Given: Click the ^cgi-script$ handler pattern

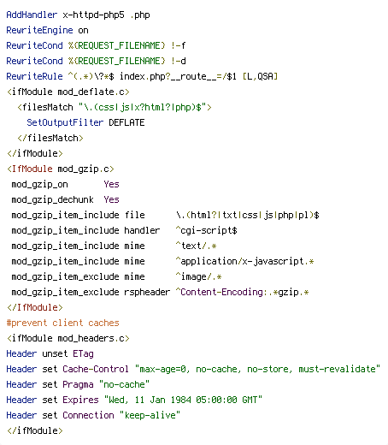Looking at the screenshot, I should pyautogui.click(x=206, y=230).
